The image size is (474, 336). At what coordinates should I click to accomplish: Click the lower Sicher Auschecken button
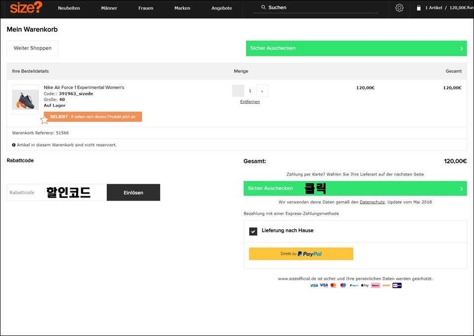pyautogui.click(x=355, y=188)
